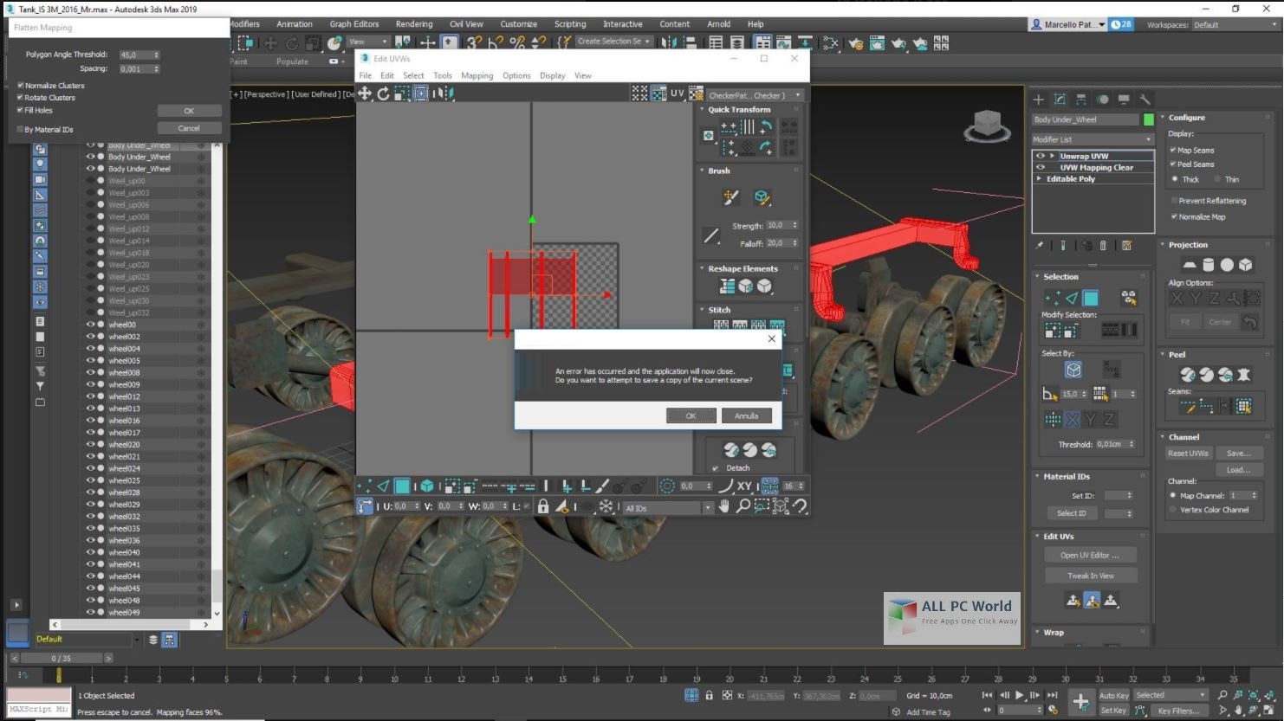
Task: Close the error dialog with X
Action: click(771, 338)
